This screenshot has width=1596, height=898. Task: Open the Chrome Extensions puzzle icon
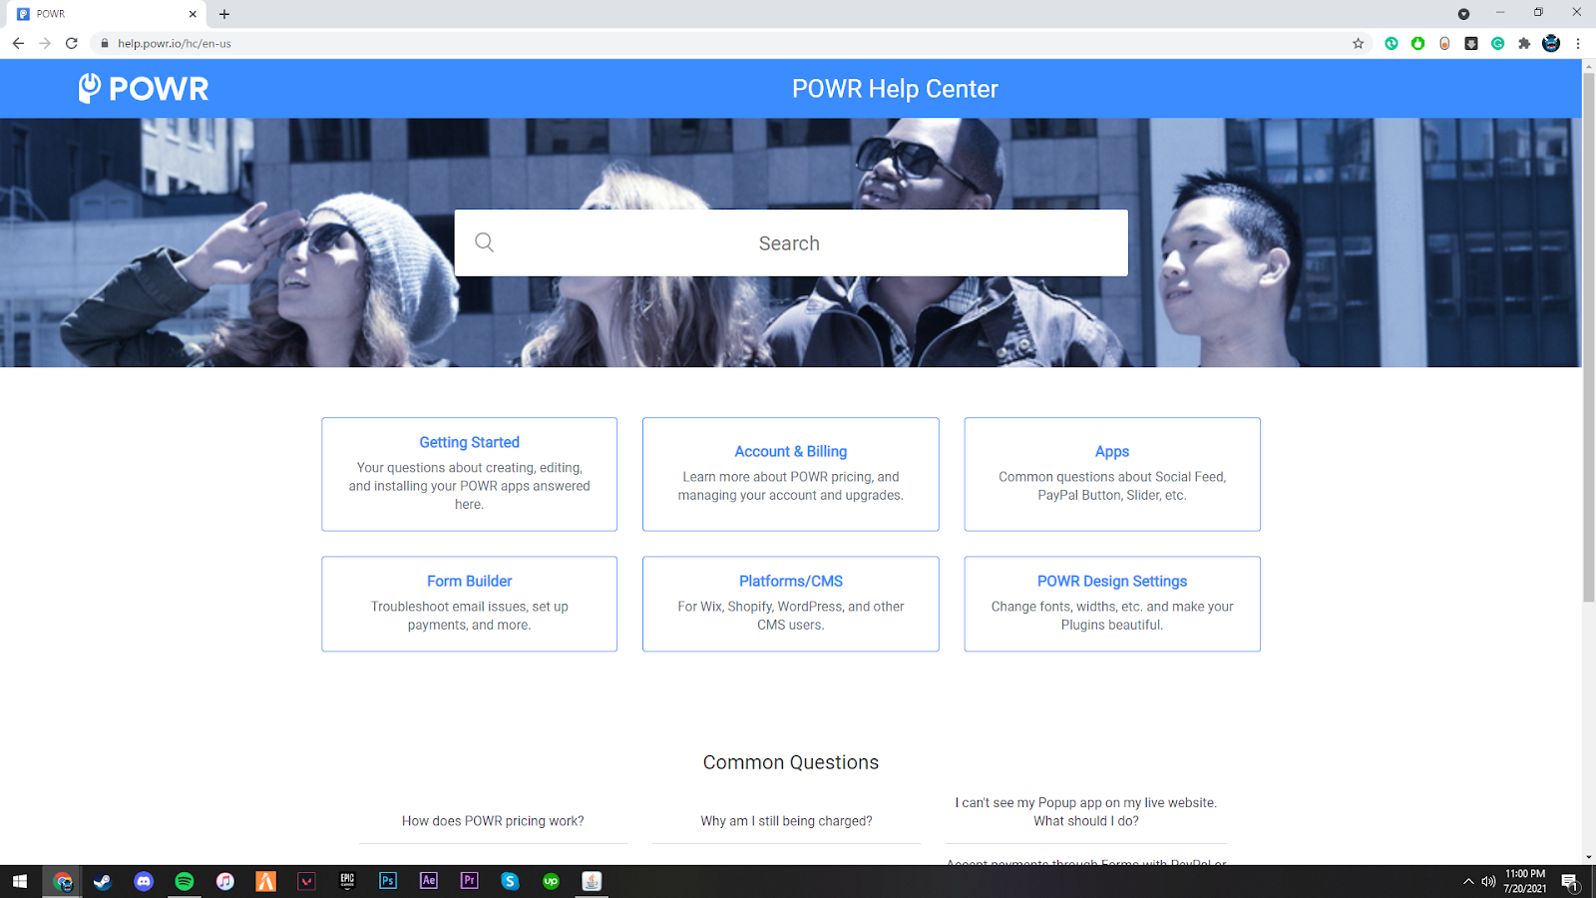pyautogui.click(x=1524, y=43)
